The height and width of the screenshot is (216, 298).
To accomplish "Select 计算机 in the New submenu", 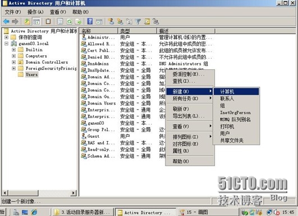I will 236,92.
